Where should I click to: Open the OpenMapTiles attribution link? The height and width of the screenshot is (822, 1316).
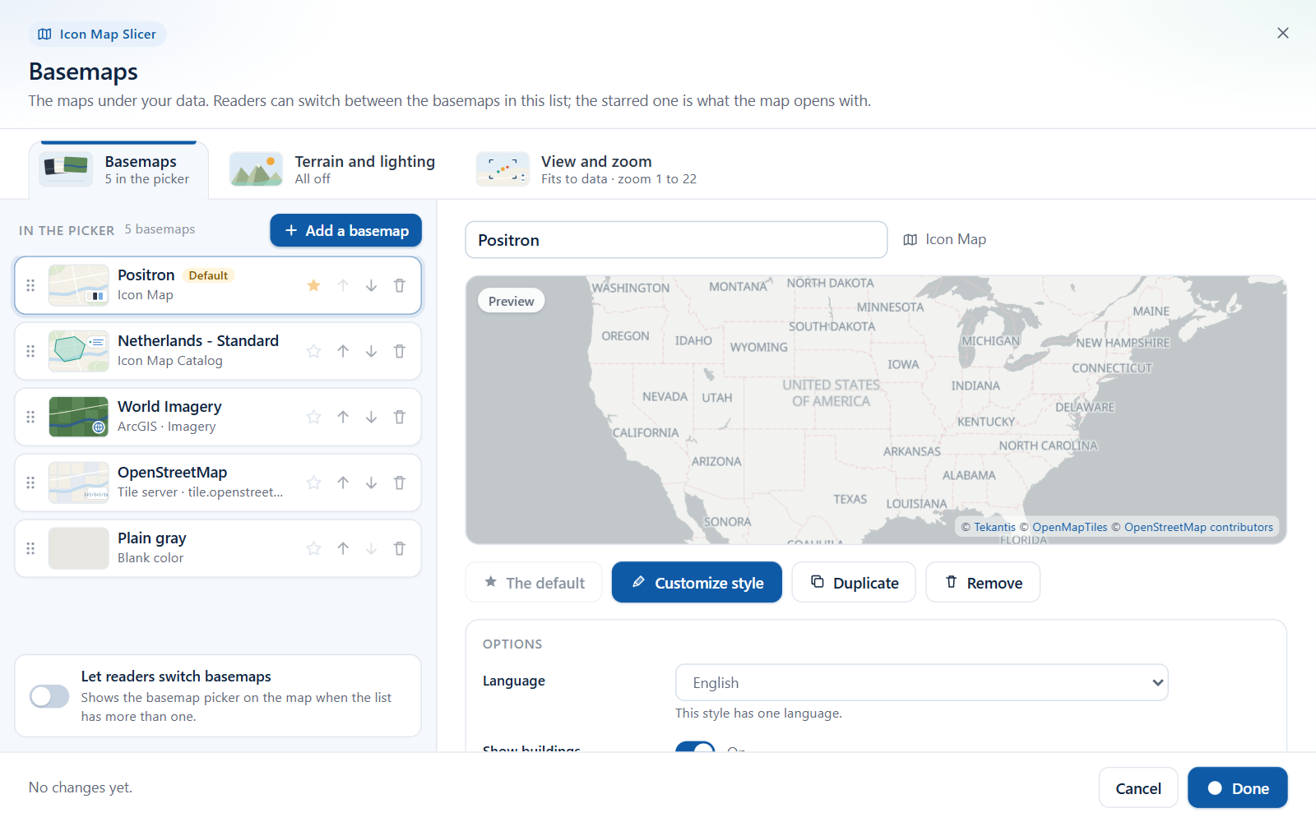click(1069, 527)
